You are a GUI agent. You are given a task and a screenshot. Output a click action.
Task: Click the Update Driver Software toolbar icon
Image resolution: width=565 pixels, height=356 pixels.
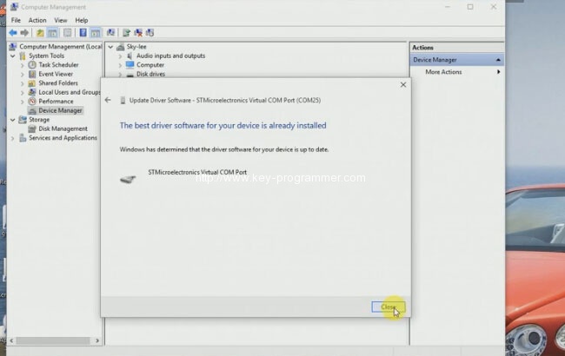click(x=126, y=33)
